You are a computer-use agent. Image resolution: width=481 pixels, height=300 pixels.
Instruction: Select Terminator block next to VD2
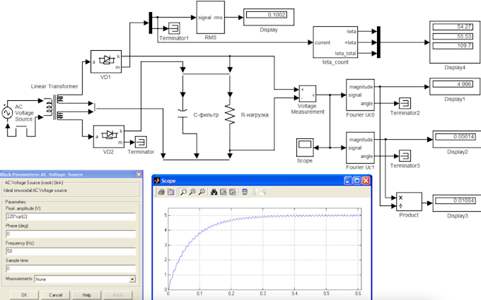(141, 143)
